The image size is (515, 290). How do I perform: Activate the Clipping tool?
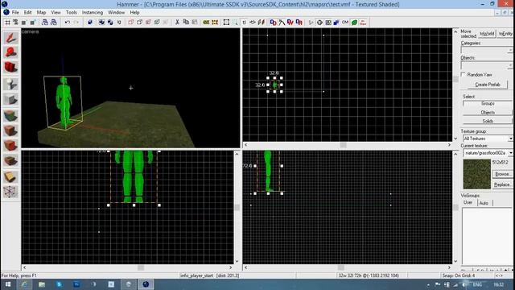point(10,177)
